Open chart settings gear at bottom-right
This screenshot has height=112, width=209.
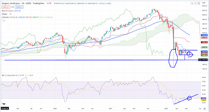(205, 109)
